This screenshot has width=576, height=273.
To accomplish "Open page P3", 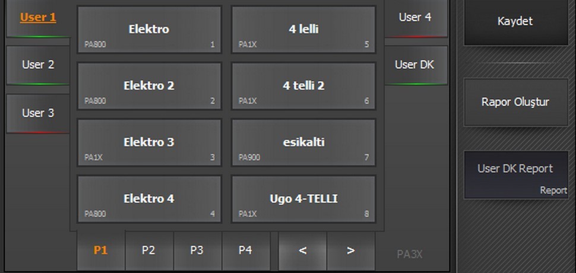I will [197, 250].
